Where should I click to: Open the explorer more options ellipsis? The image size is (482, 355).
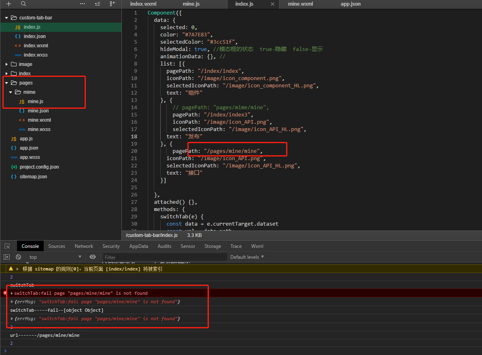[x=83, y=4]
